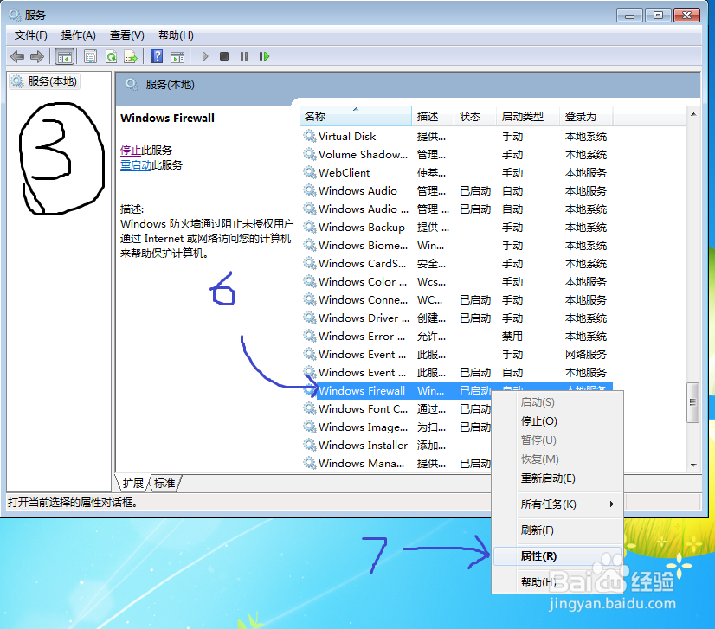Select Windows Driver ... service row
This screenshot has height=629, width=715.
[x=456, y=318]
